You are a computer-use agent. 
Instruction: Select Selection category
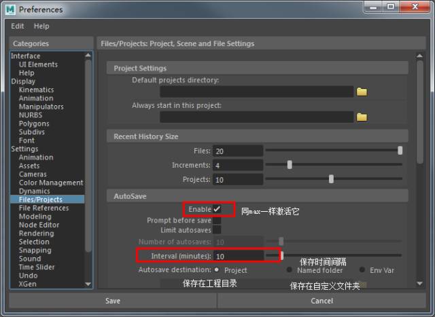pyautogui.click(x=34, y=242)
